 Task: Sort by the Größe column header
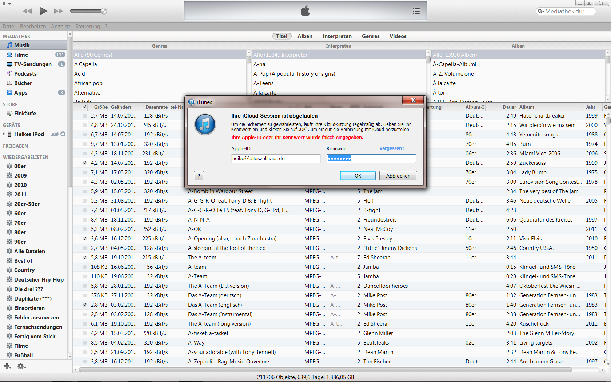(99, 107)
